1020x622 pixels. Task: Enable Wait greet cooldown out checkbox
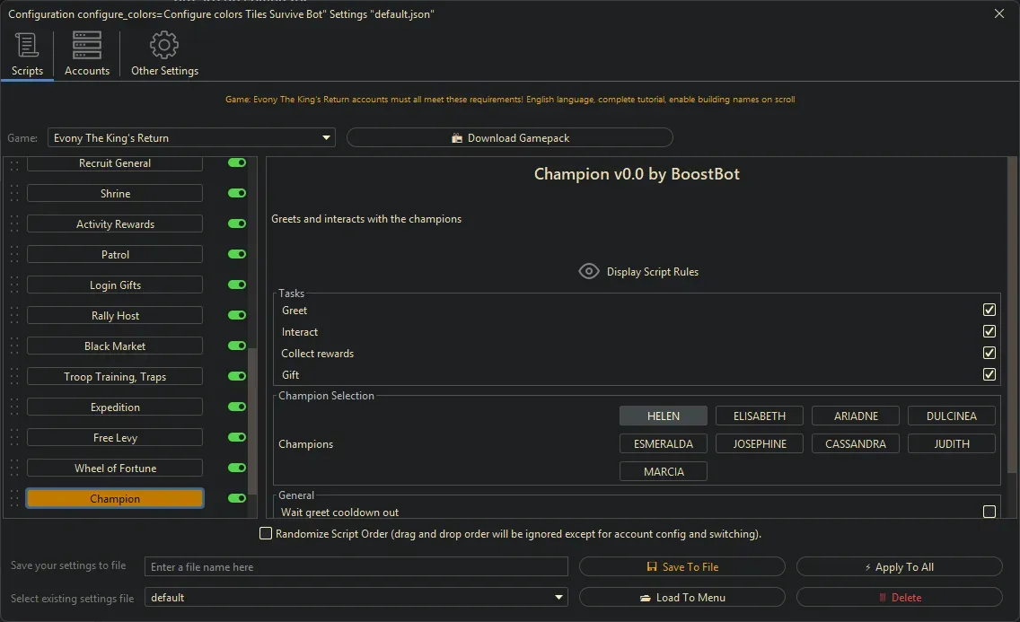point(989,512)
